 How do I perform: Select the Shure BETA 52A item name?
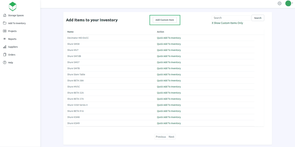tap(75, 93)
